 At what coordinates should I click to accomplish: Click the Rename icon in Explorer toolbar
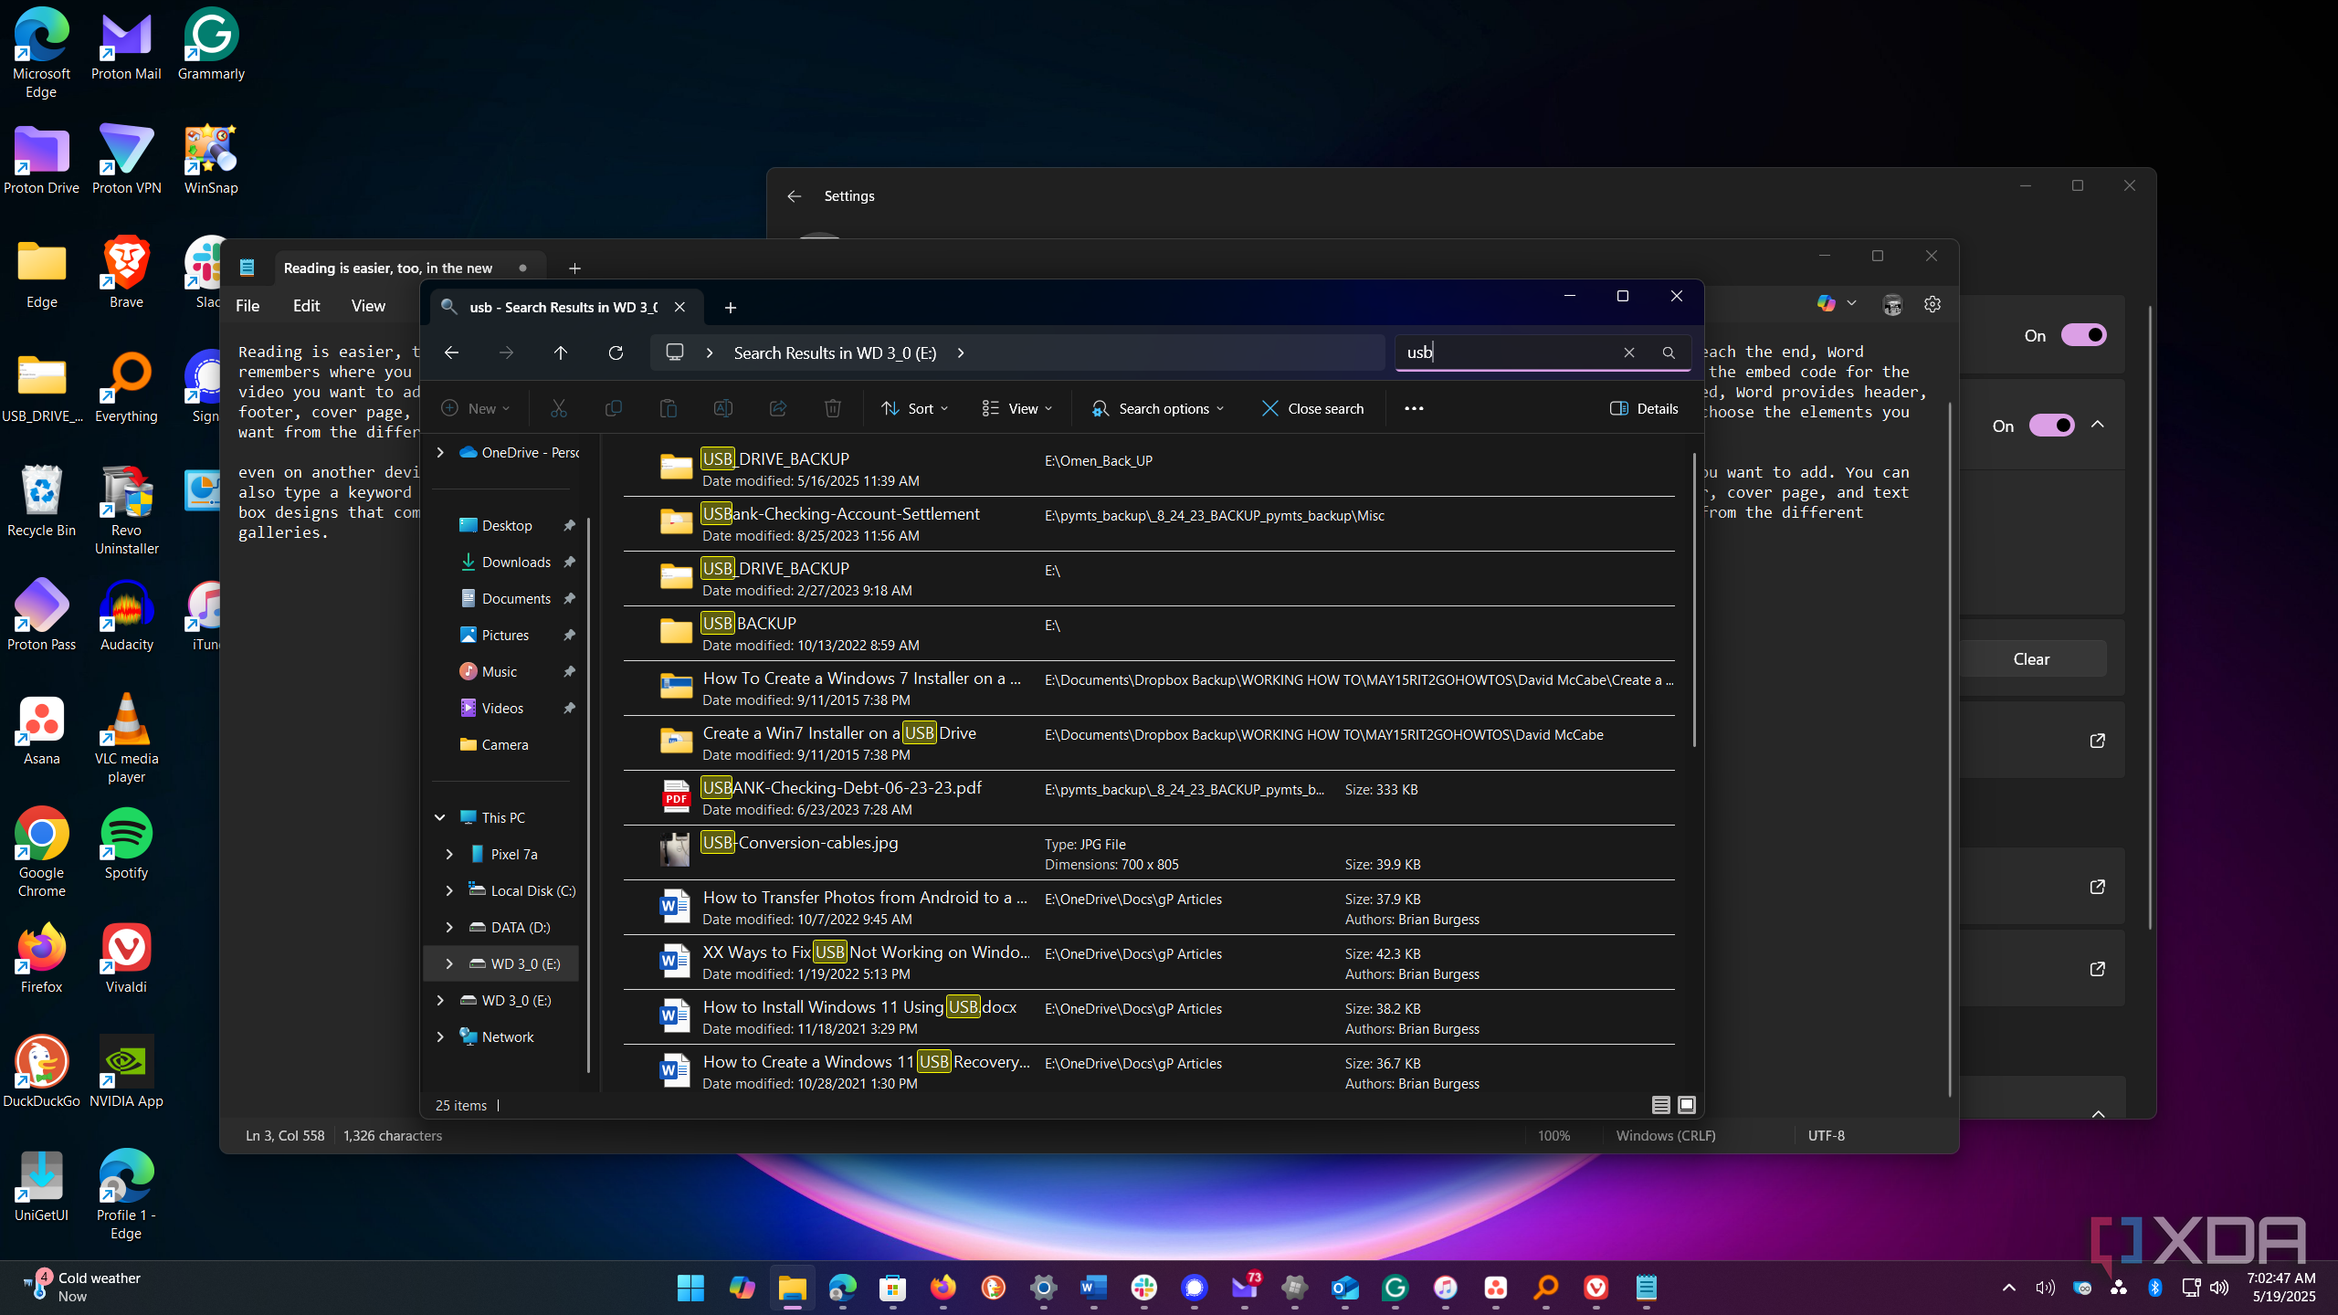pyautogui.click(x=723, y=408)
